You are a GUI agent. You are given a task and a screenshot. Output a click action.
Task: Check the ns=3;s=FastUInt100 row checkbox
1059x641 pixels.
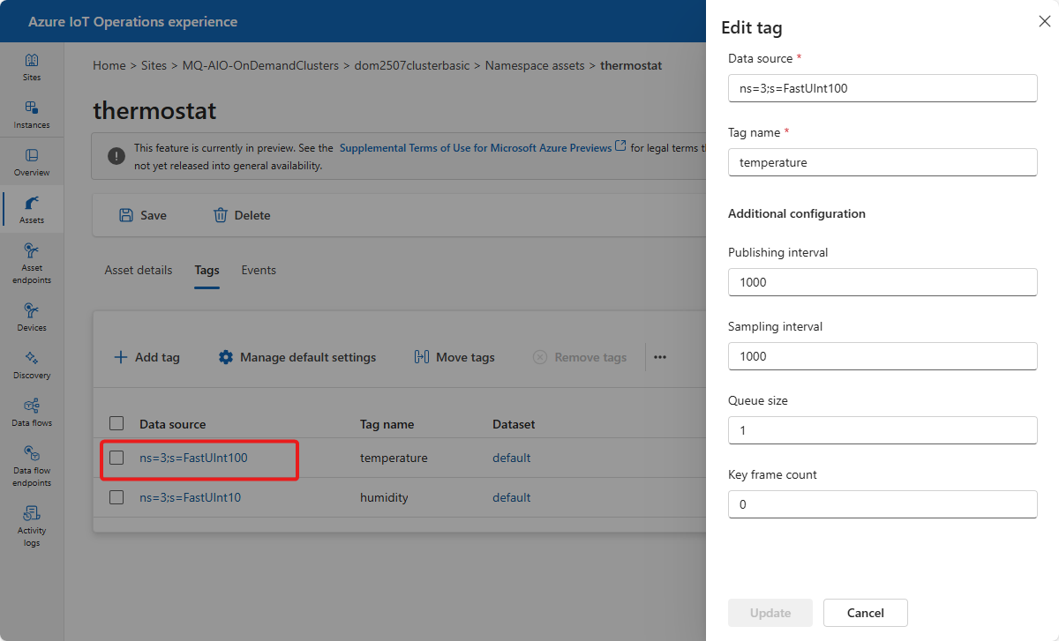click(116, 458)
